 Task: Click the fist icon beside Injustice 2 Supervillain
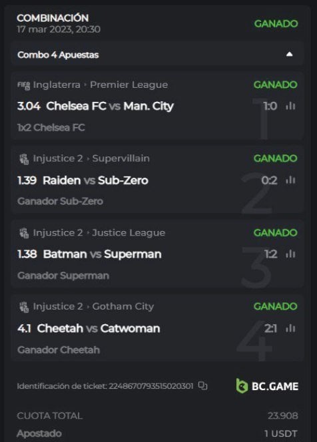click(x=24, y=159)
